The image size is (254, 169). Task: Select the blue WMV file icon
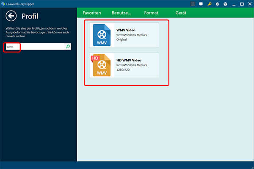coord(102,35)
